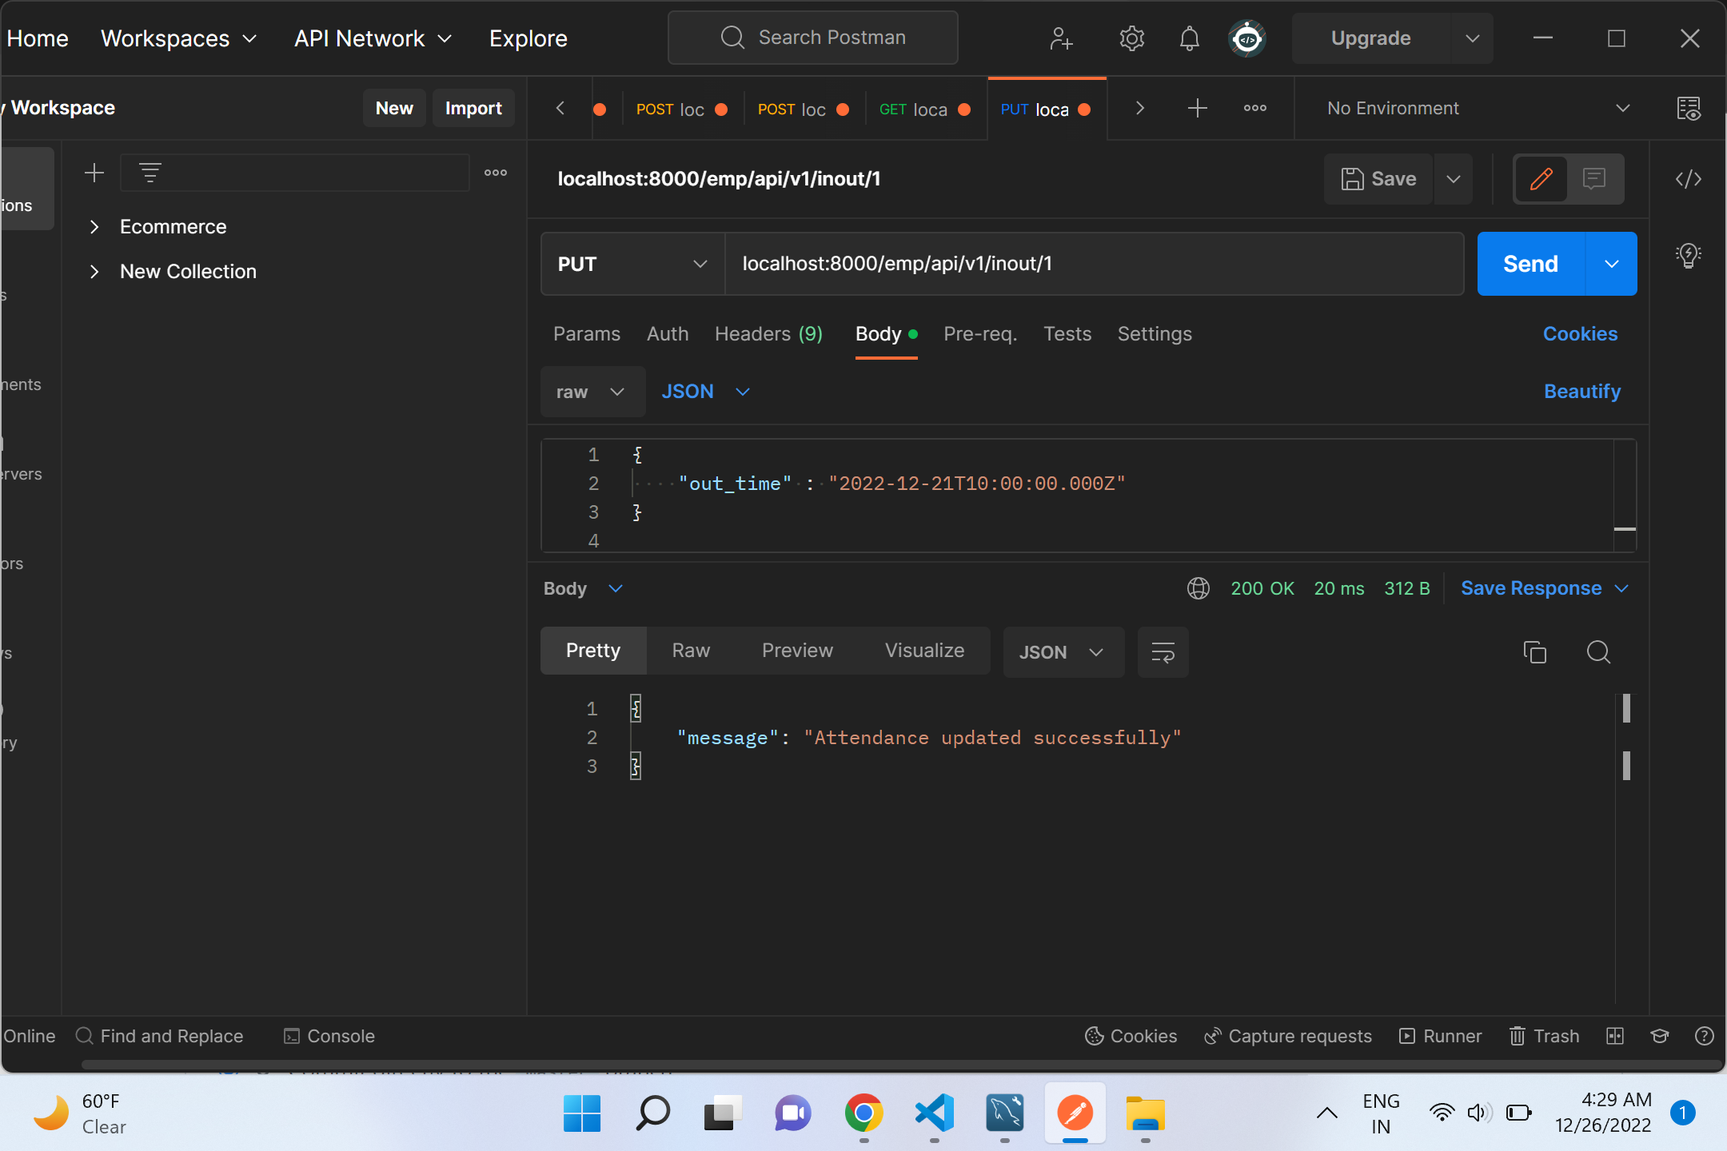Open the environment quick look

[x=1689, y=109]
